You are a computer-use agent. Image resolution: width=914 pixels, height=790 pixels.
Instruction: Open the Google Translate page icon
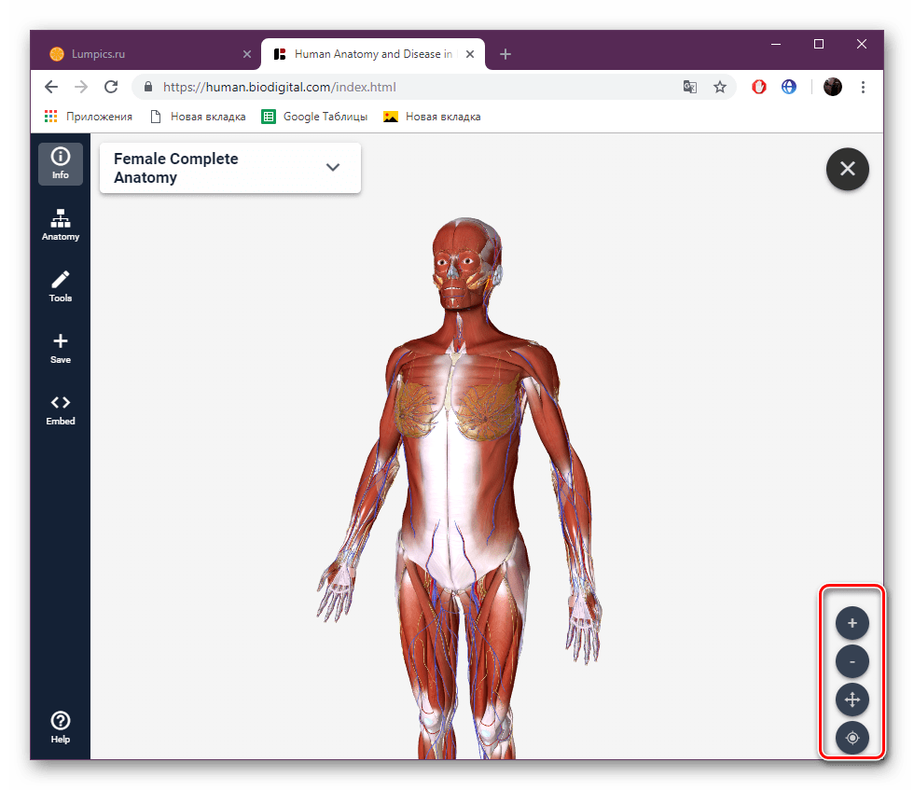pos(689,86)
